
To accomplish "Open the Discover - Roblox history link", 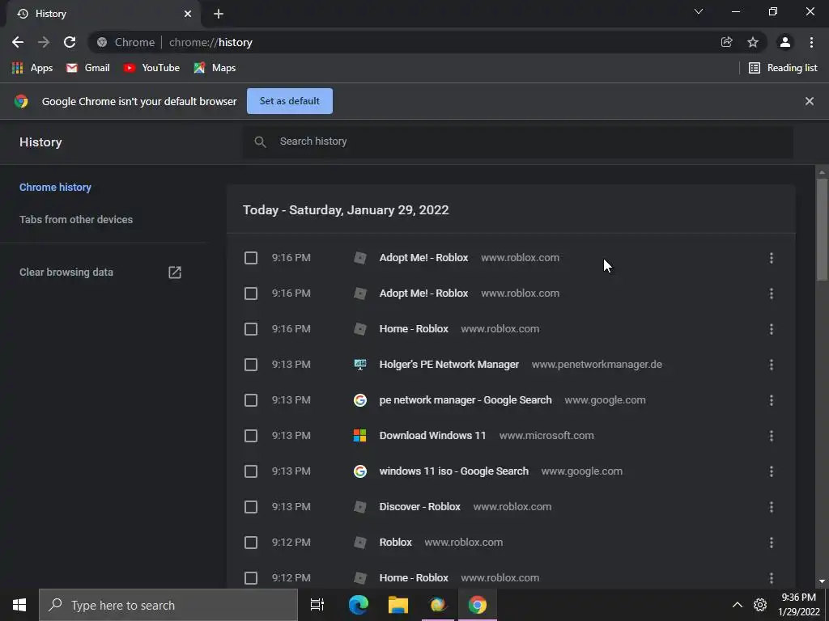I will [x=420, y=507].
